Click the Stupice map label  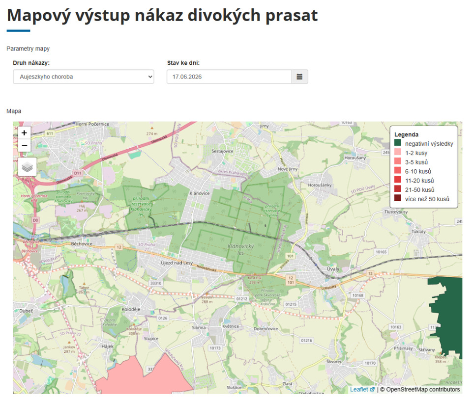pyautogui.click(x=151, y=338)
